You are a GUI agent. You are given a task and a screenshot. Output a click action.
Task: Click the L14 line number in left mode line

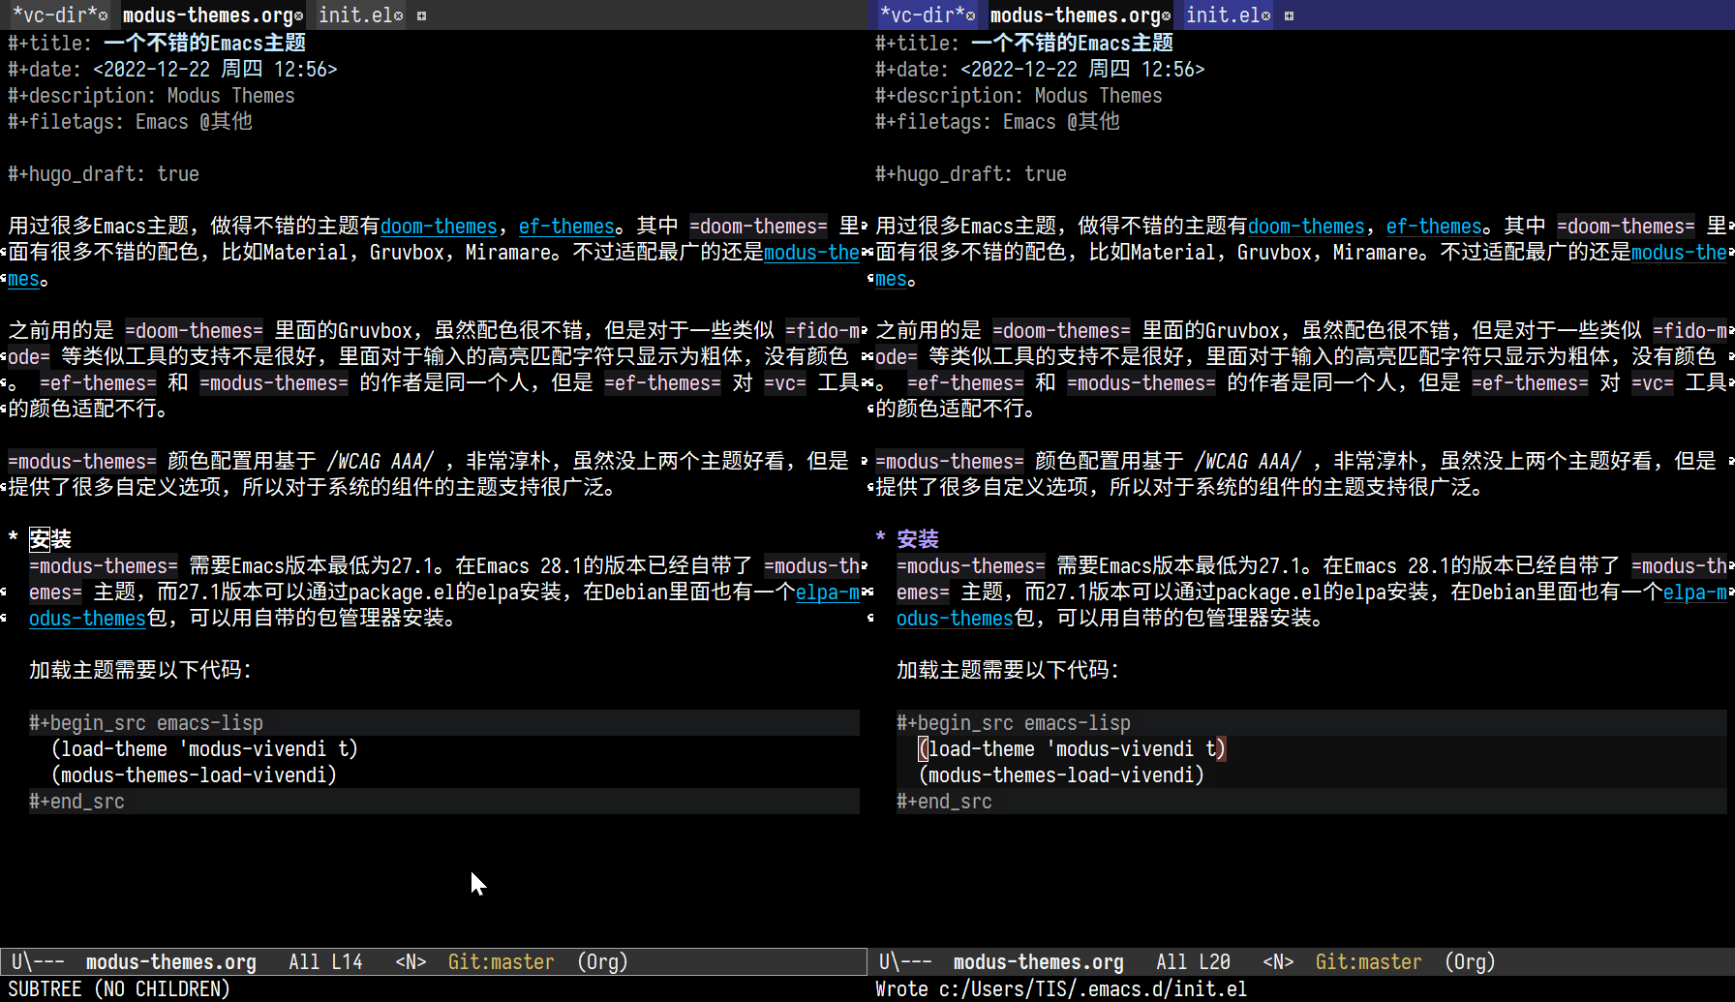tap(347, 962)
